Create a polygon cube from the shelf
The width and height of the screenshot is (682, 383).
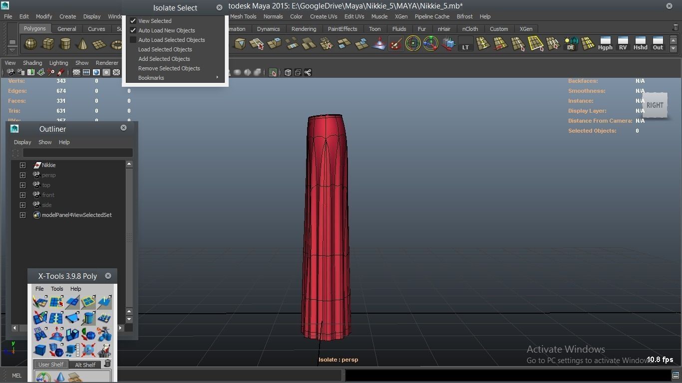click(x=48, y=44)
